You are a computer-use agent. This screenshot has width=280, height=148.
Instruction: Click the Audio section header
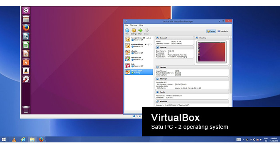[192, 92]
